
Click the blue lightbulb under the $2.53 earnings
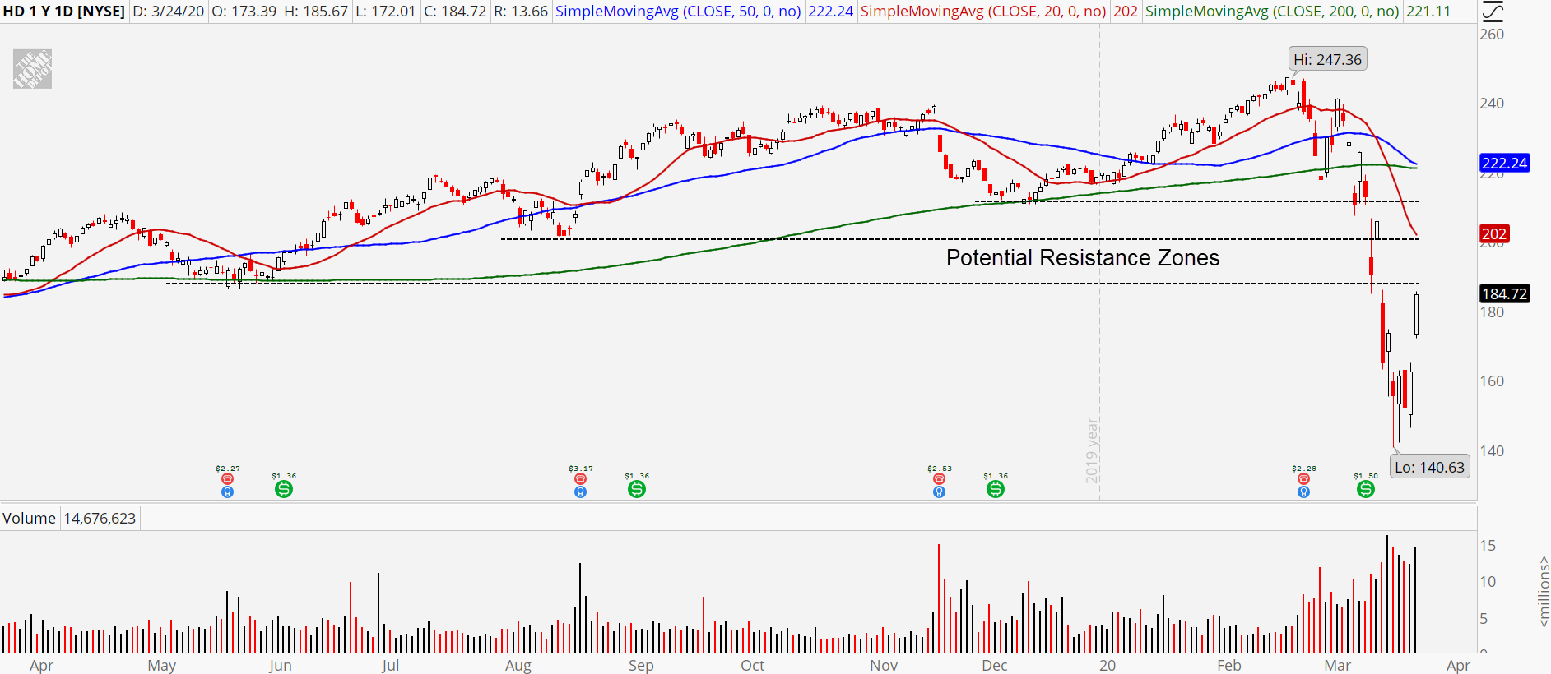(x=939, y=492)
